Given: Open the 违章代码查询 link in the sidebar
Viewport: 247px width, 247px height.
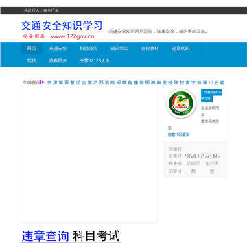Looking at the screenshot, I should click(178, 134).
